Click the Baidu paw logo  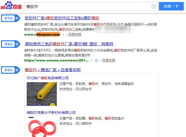click(9, 5)
